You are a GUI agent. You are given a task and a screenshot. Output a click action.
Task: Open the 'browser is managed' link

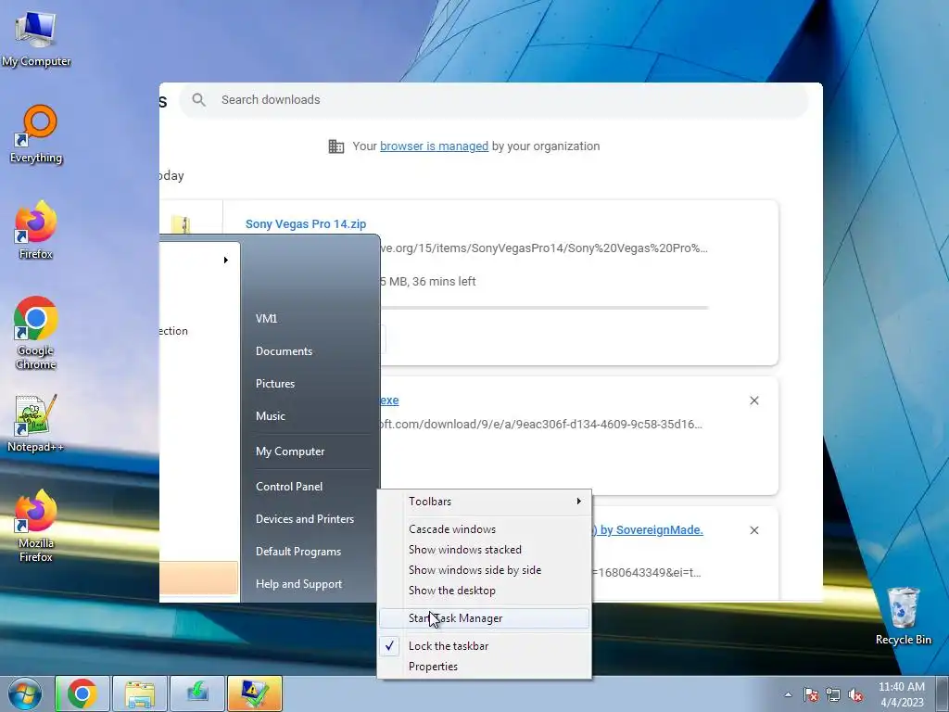(x=434, y=146)
